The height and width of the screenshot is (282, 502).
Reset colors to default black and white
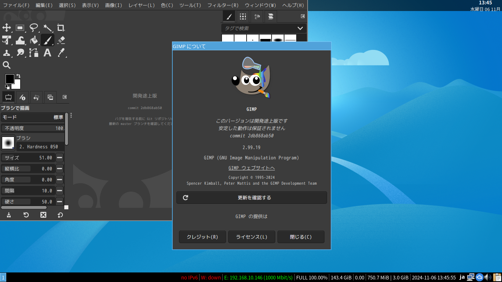(x=7, y=87)
